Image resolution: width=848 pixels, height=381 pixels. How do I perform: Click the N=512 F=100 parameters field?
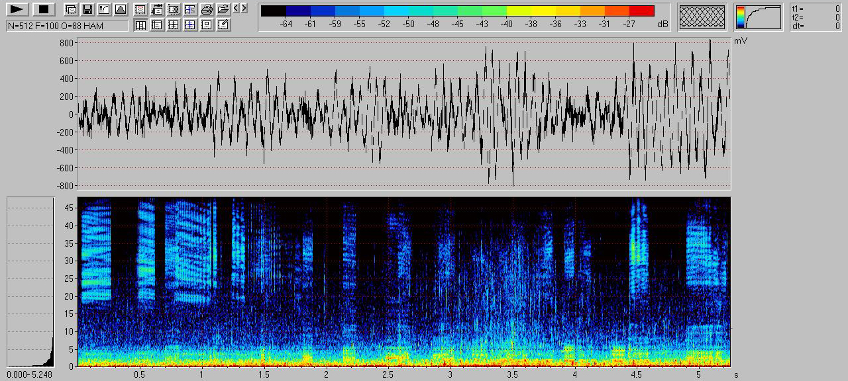coord(67,26)
